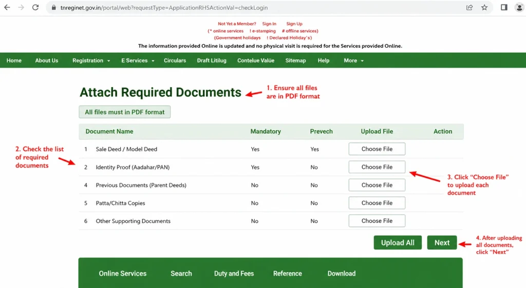Open the Circulars menu item
Viewport: 526px width, 288px height.
pyautogui.click(x=175, y=60)
